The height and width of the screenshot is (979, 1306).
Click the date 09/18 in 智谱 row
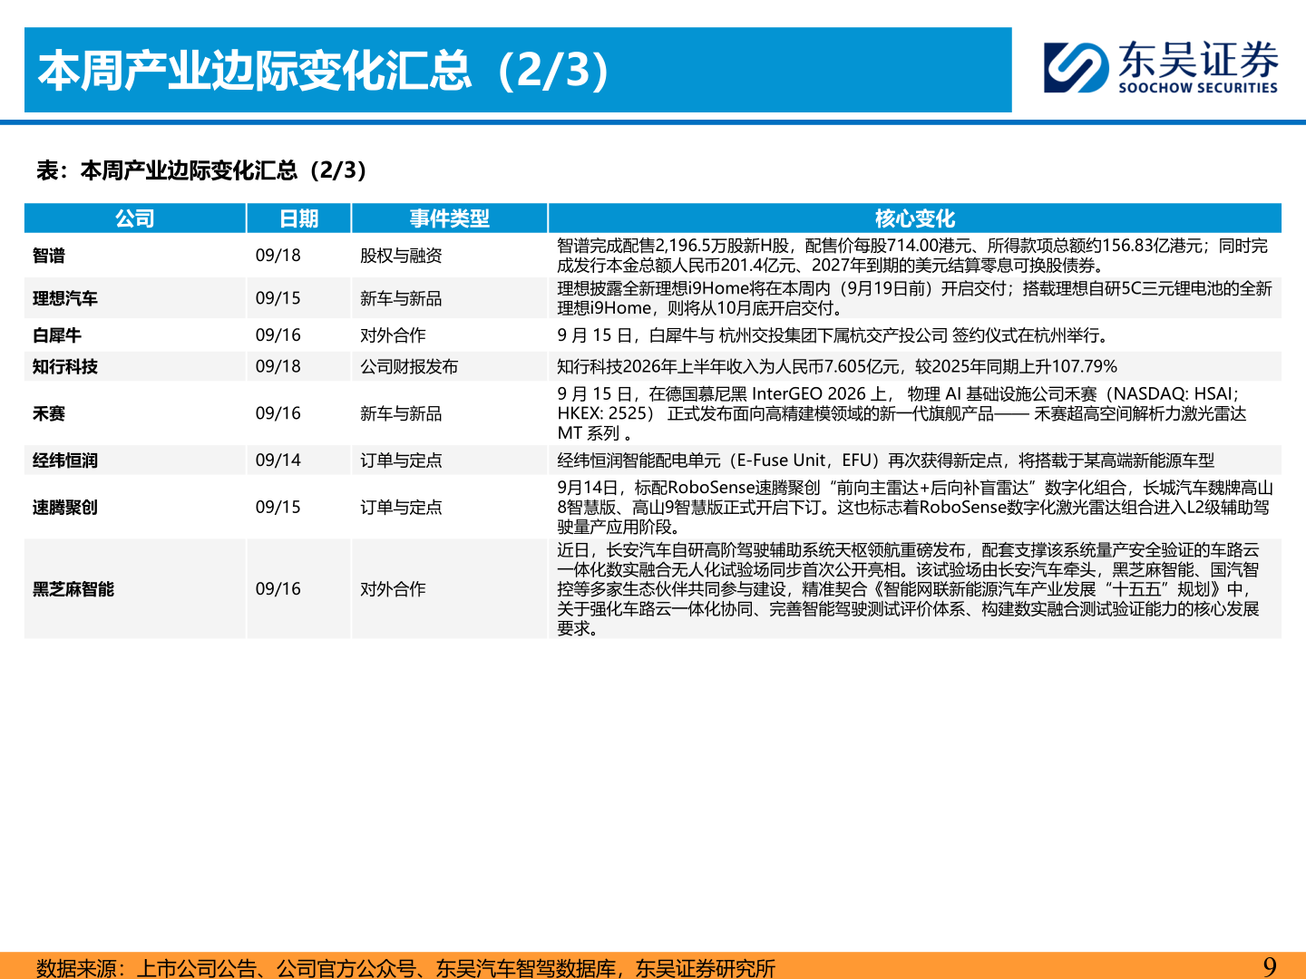click(x=278, y=256)
